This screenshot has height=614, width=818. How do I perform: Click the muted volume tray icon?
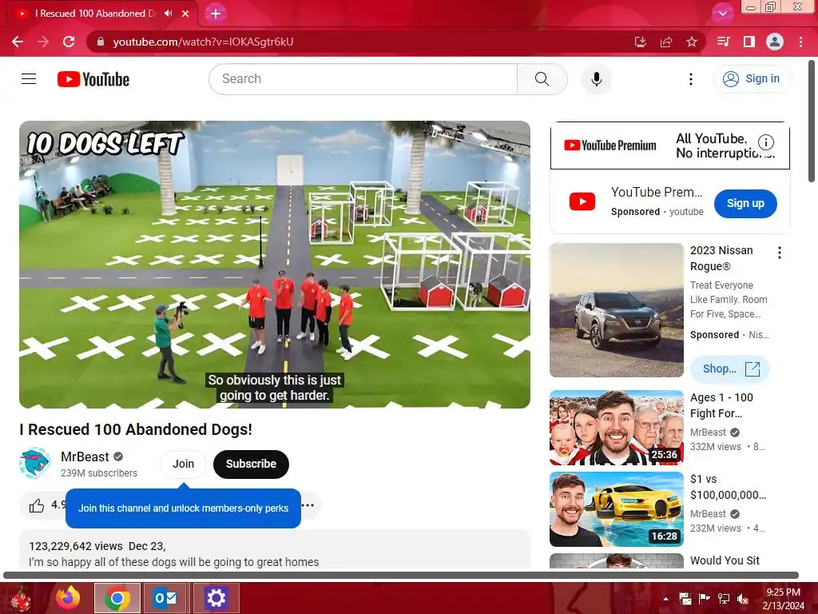coord(743,599)
